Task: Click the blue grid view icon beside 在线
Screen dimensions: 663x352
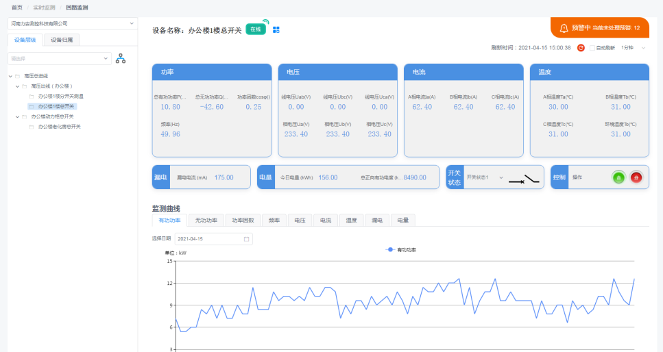Action: pos(276,29)
